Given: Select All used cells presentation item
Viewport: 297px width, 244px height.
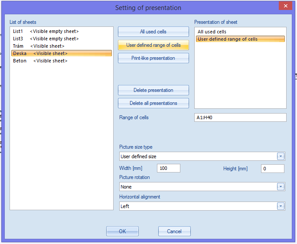Looking at the screenshot, I should [x=240, y=32].
